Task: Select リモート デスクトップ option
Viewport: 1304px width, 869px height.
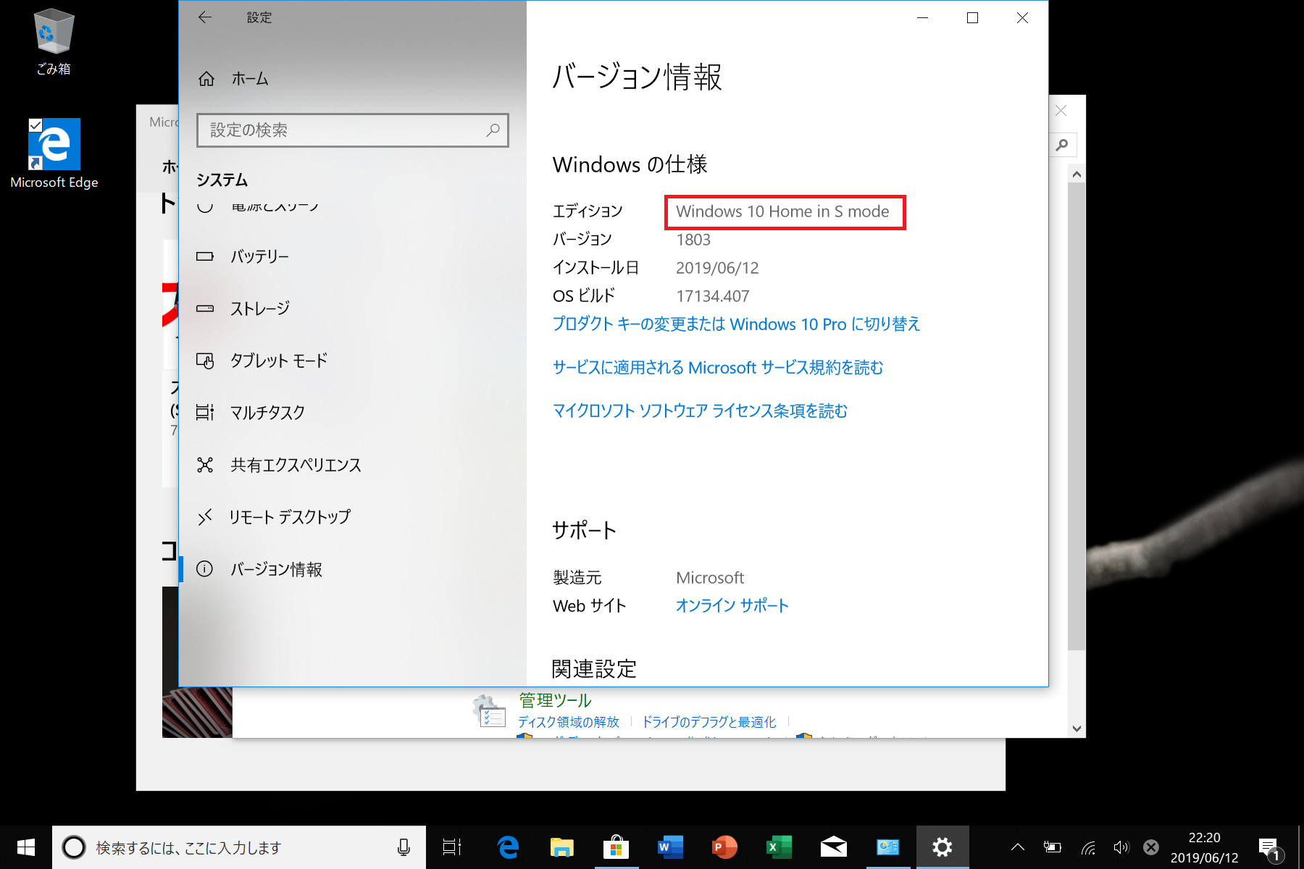Action: 289,517
